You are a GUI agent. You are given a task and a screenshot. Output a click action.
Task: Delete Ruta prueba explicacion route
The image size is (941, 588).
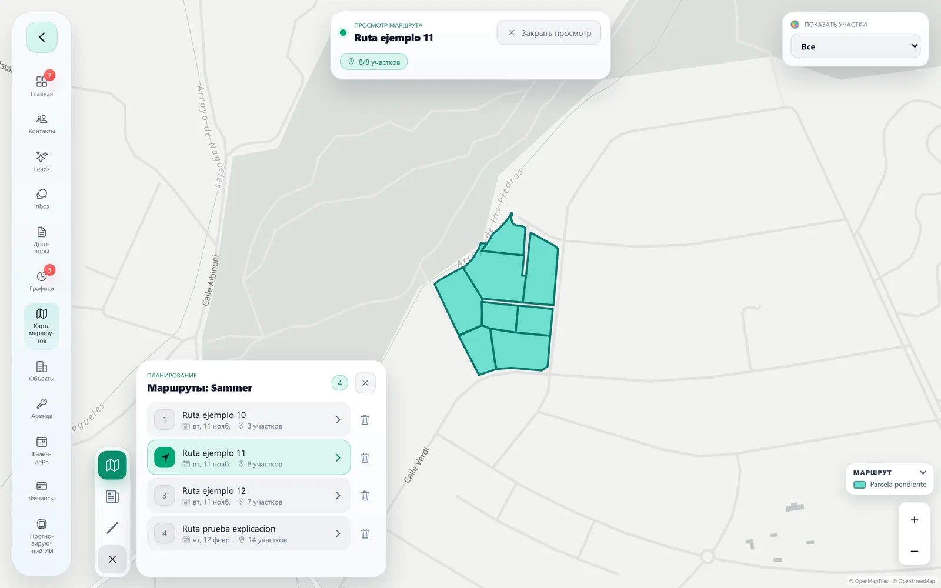[x=365, y=533]
